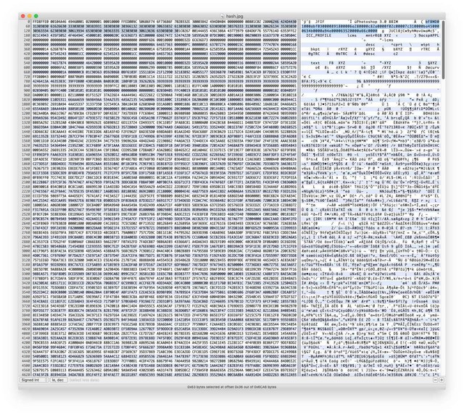Click the divider between hex and text panes
464x414 pixels.
coord(299,198)
